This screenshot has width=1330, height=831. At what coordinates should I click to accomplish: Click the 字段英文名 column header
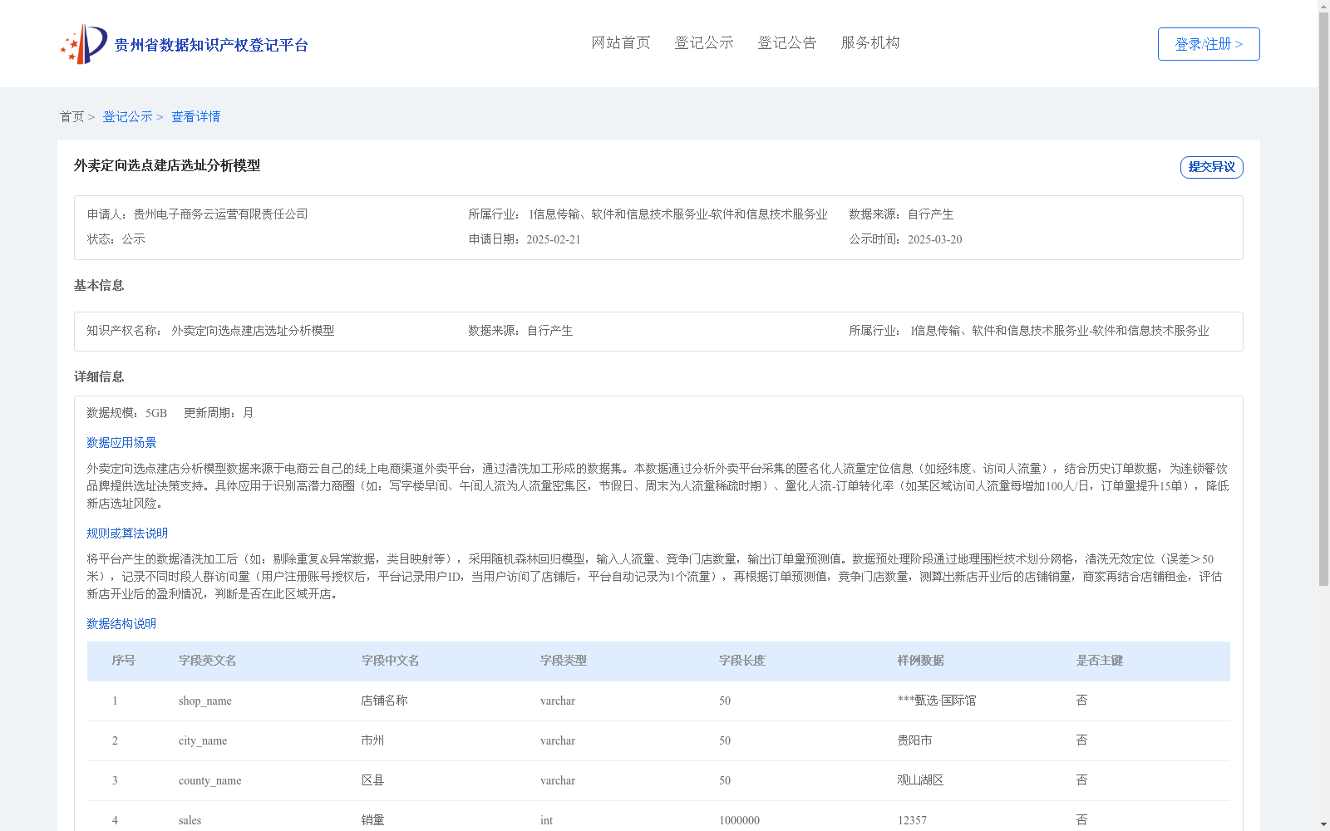(208, 661)
